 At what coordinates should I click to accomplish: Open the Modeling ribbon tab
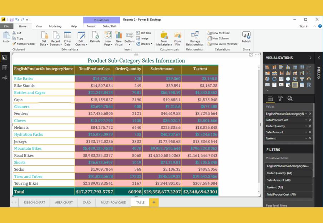55,26
